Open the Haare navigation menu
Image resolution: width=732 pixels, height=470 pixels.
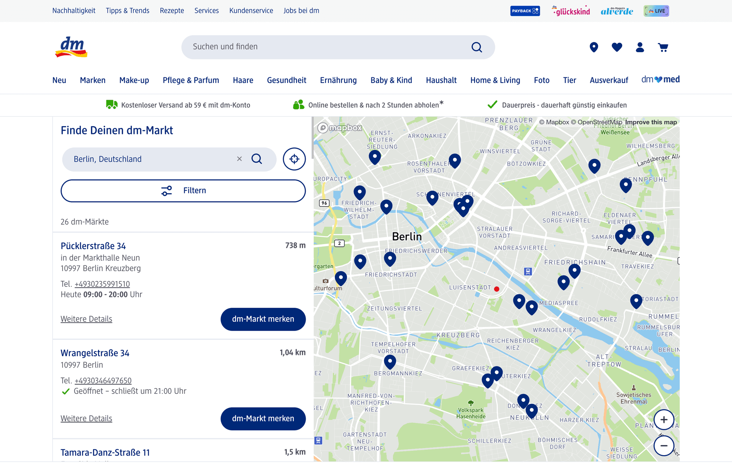(x=243, y=80)
